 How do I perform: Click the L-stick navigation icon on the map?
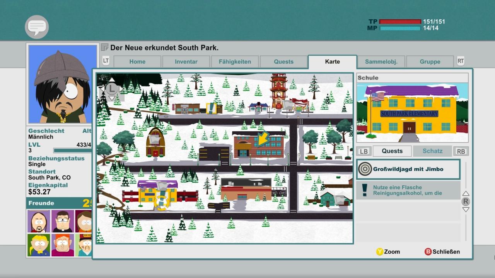[111, 89]
